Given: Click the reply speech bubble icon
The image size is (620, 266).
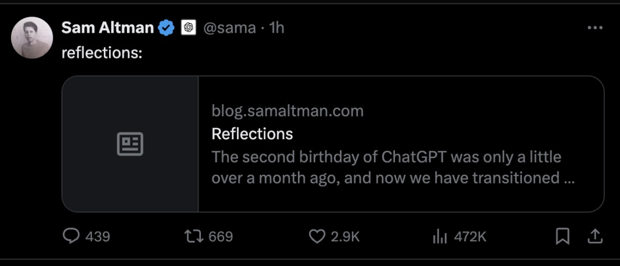Looking at the screenshot, I should point(71,236).
